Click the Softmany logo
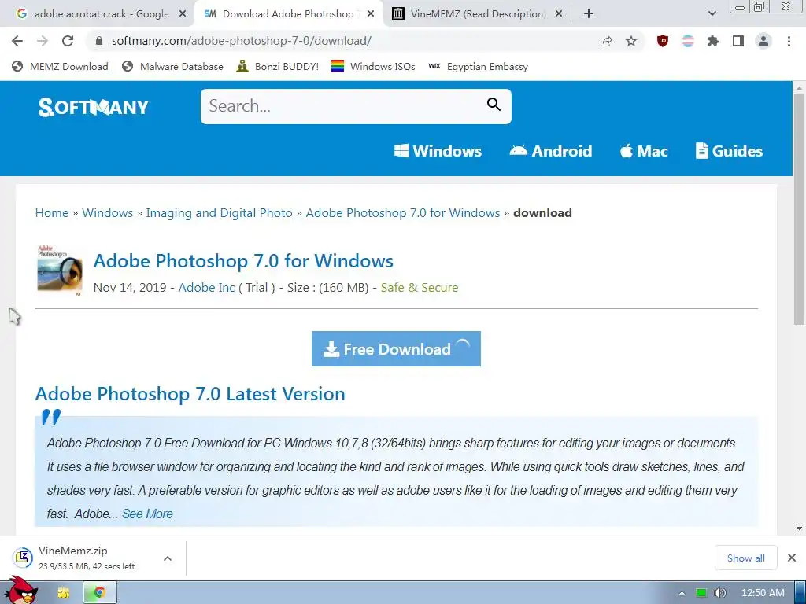 (x=93, y=107)
